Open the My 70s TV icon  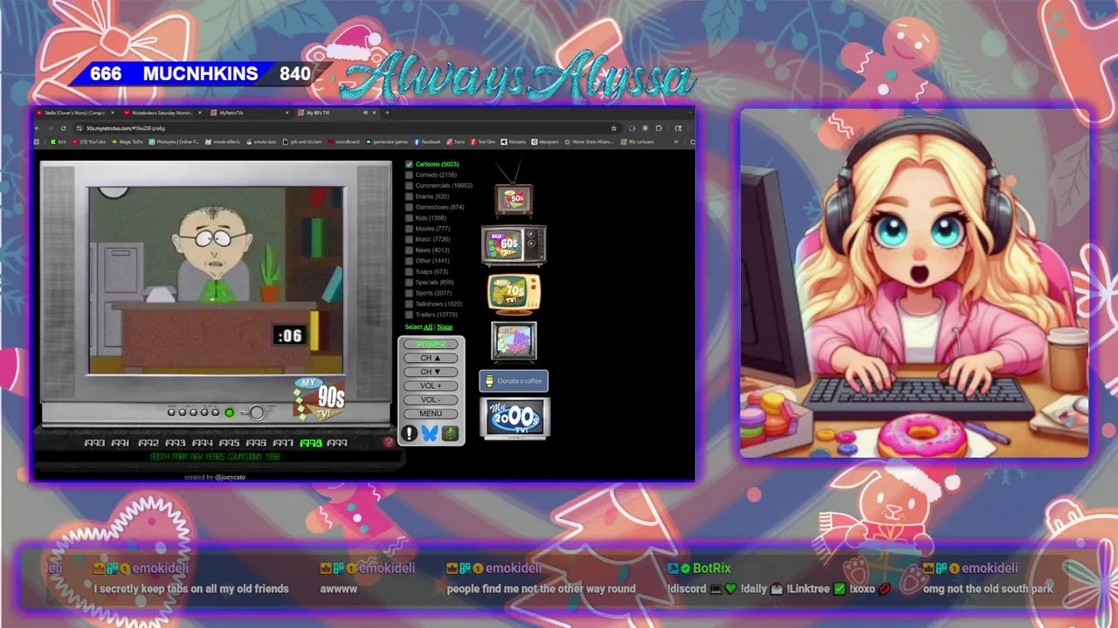[x=514, y=294]
